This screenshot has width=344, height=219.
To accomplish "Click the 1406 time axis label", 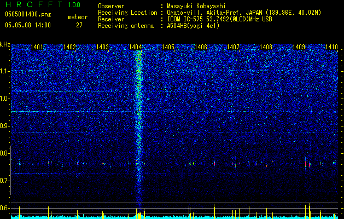I will pyautogui.click(x=201, y=47).
